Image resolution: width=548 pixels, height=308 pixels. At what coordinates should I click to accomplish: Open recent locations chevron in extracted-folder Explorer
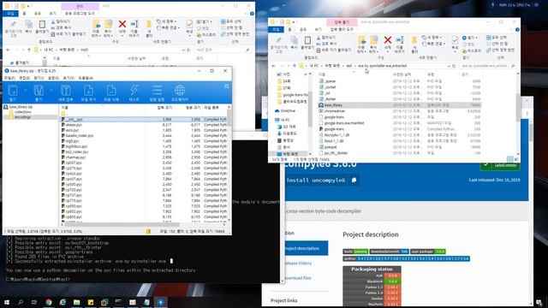pyautogui.click(x=289, y=66)
